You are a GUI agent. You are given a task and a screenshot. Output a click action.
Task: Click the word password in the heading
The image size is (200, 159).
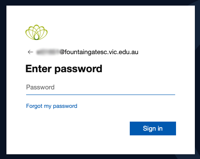[78, 69]
